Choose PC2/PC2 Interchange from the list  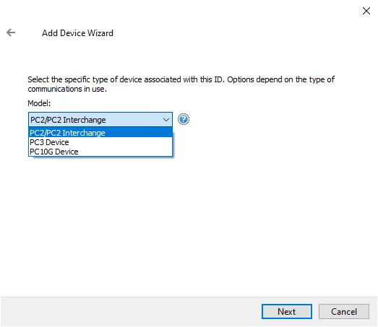pos(100,133)
